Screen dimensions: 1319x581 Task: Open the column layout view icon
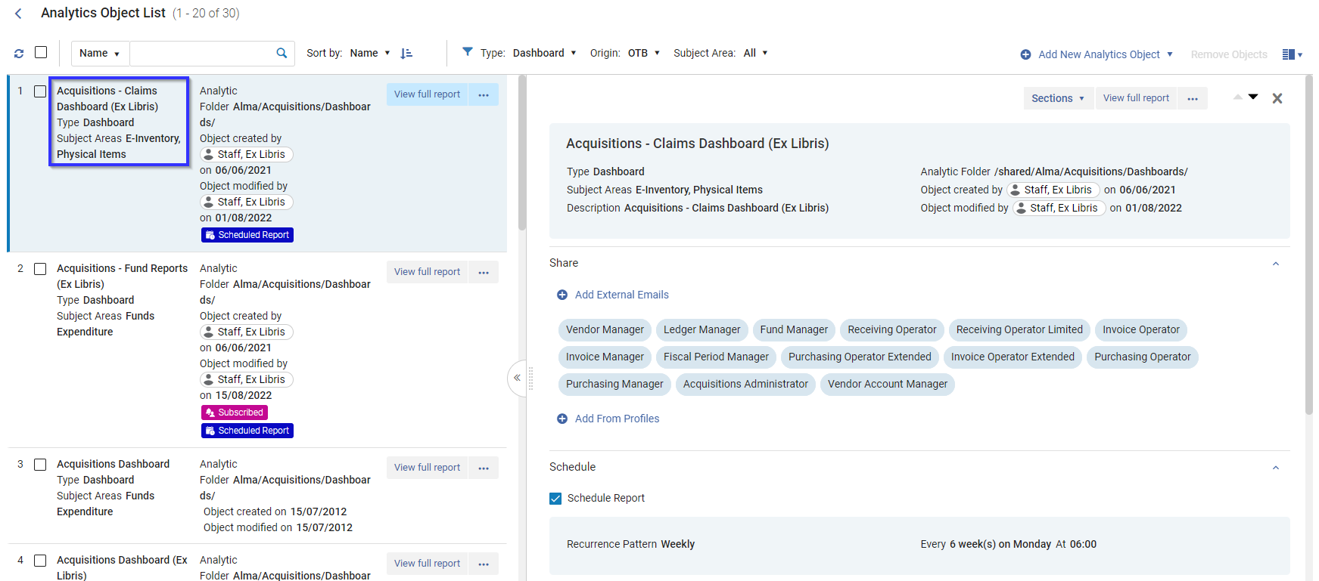click(1292, 54)
